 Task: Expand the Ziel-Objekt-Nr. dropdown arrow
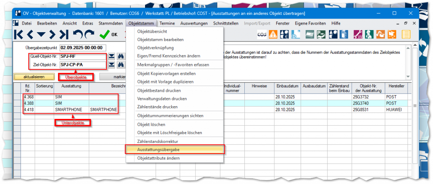click(112, 65)
